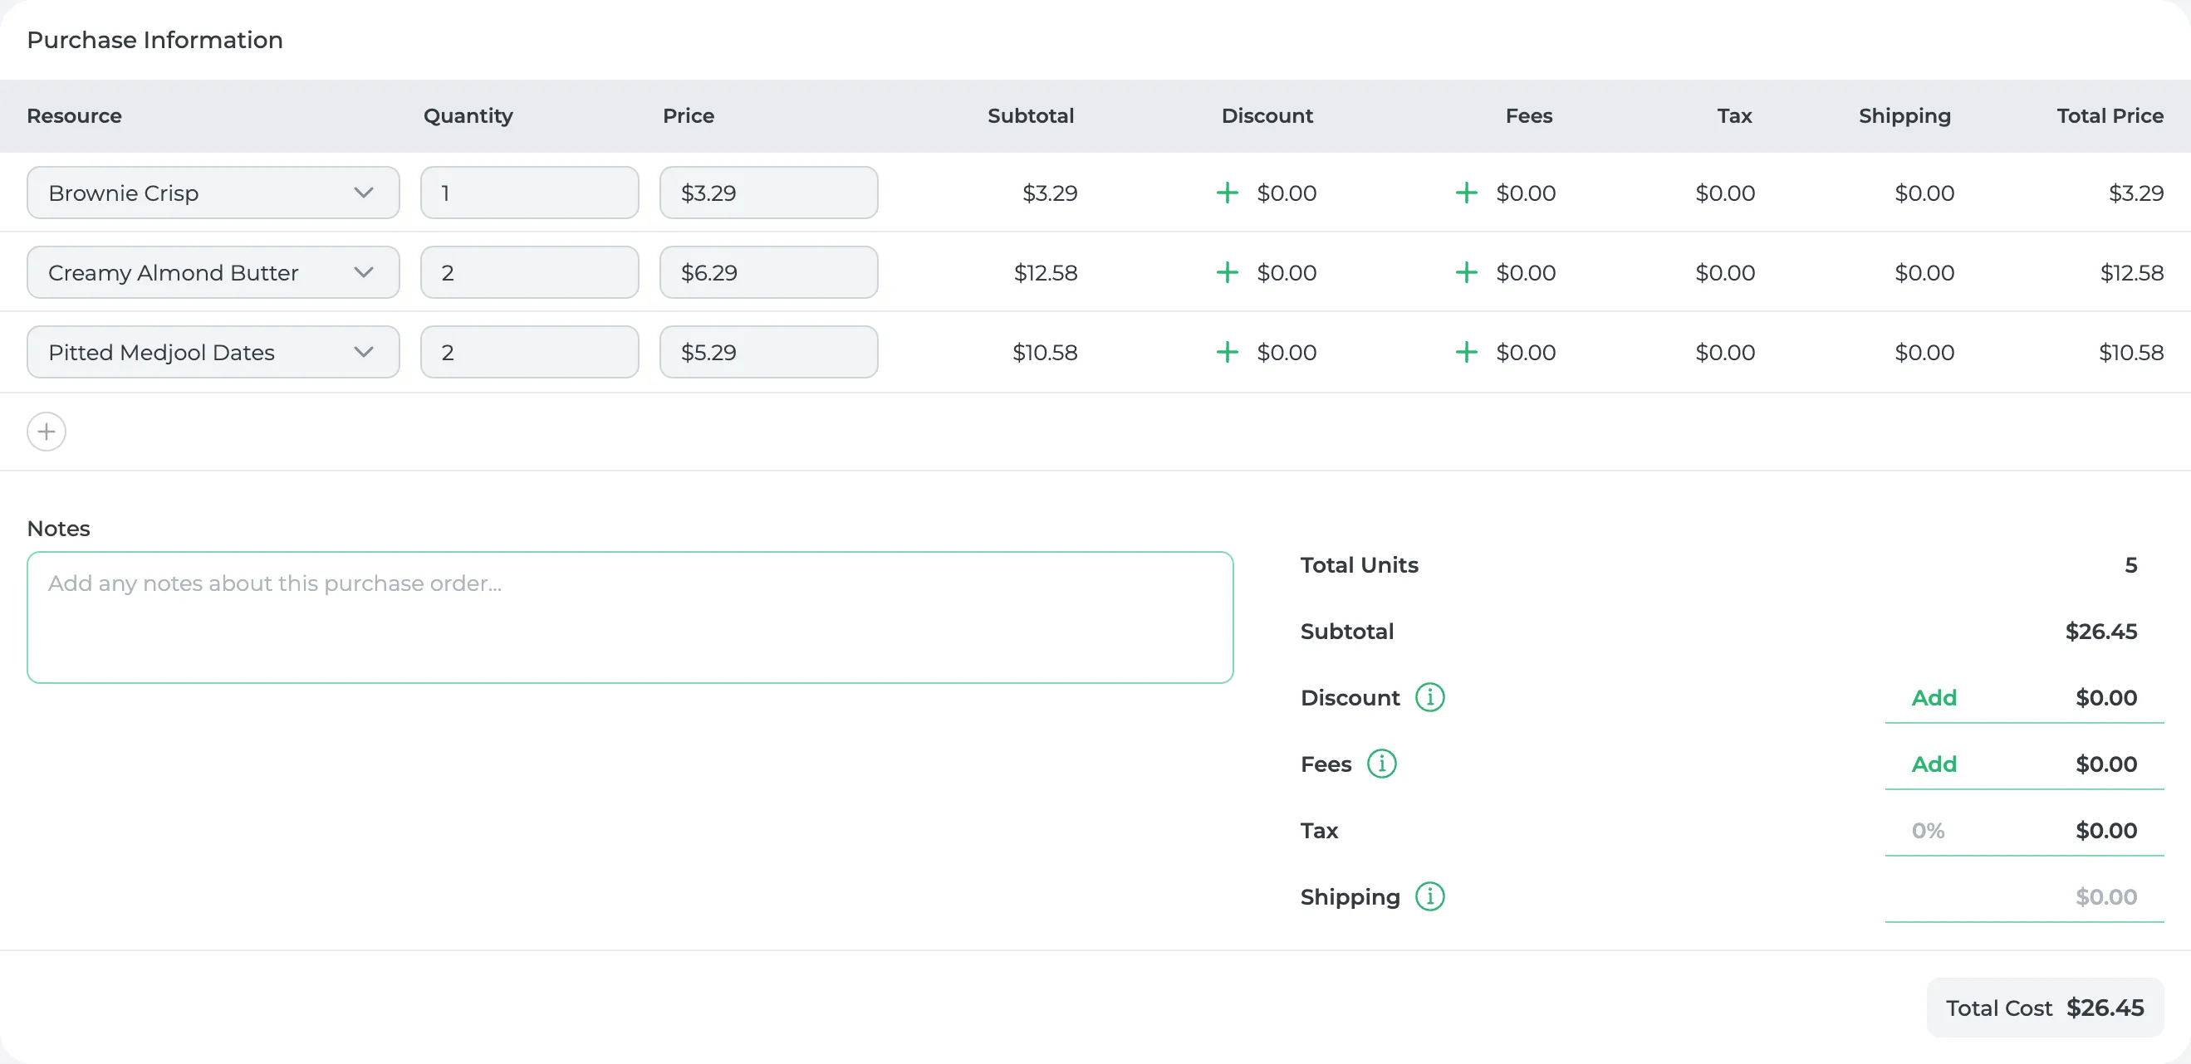
Task: Focus the purchase order notes box
Action: click(x=630, y=617)
